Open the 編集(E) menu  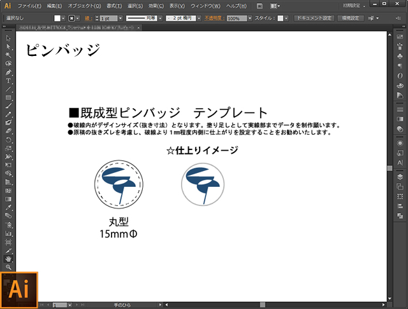(x=54, y=6)
